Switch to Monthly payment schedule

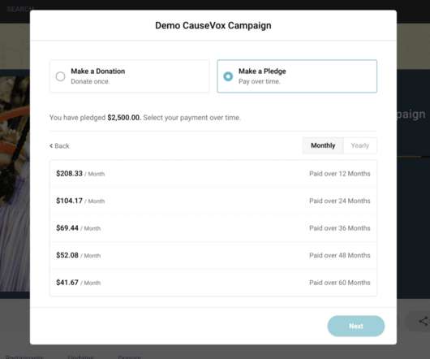click(x=323, y=145)
